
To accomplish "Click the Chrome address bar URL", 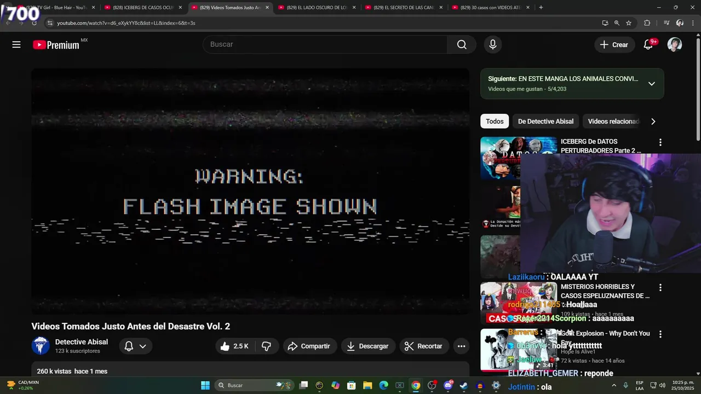I will click(126, 23).
